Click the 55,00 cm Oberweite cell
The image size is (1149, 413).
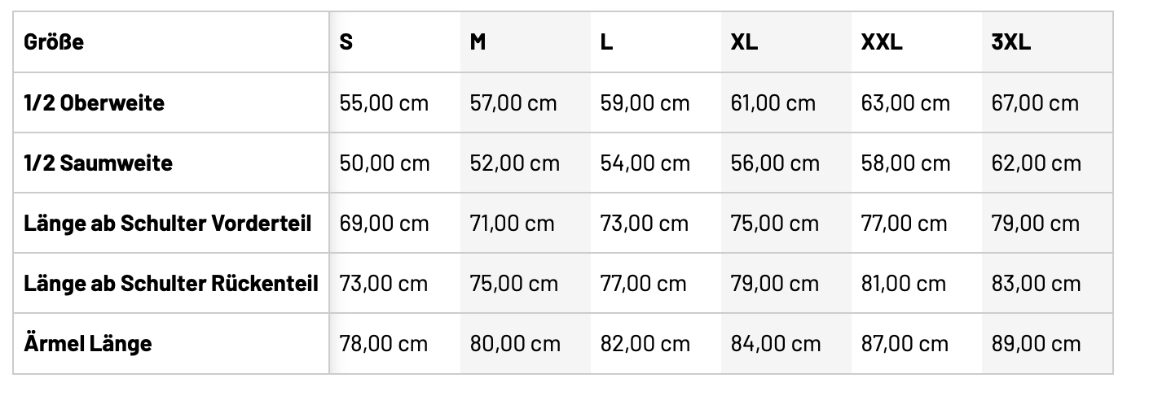[384, 103]
